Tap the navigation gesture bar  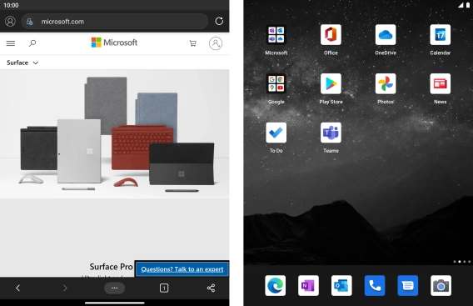pos(115,303)
